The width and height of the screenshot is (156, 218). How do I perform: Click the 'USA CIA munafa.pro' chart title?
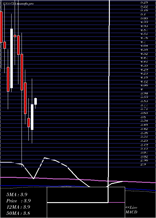[x=18, y=4]
